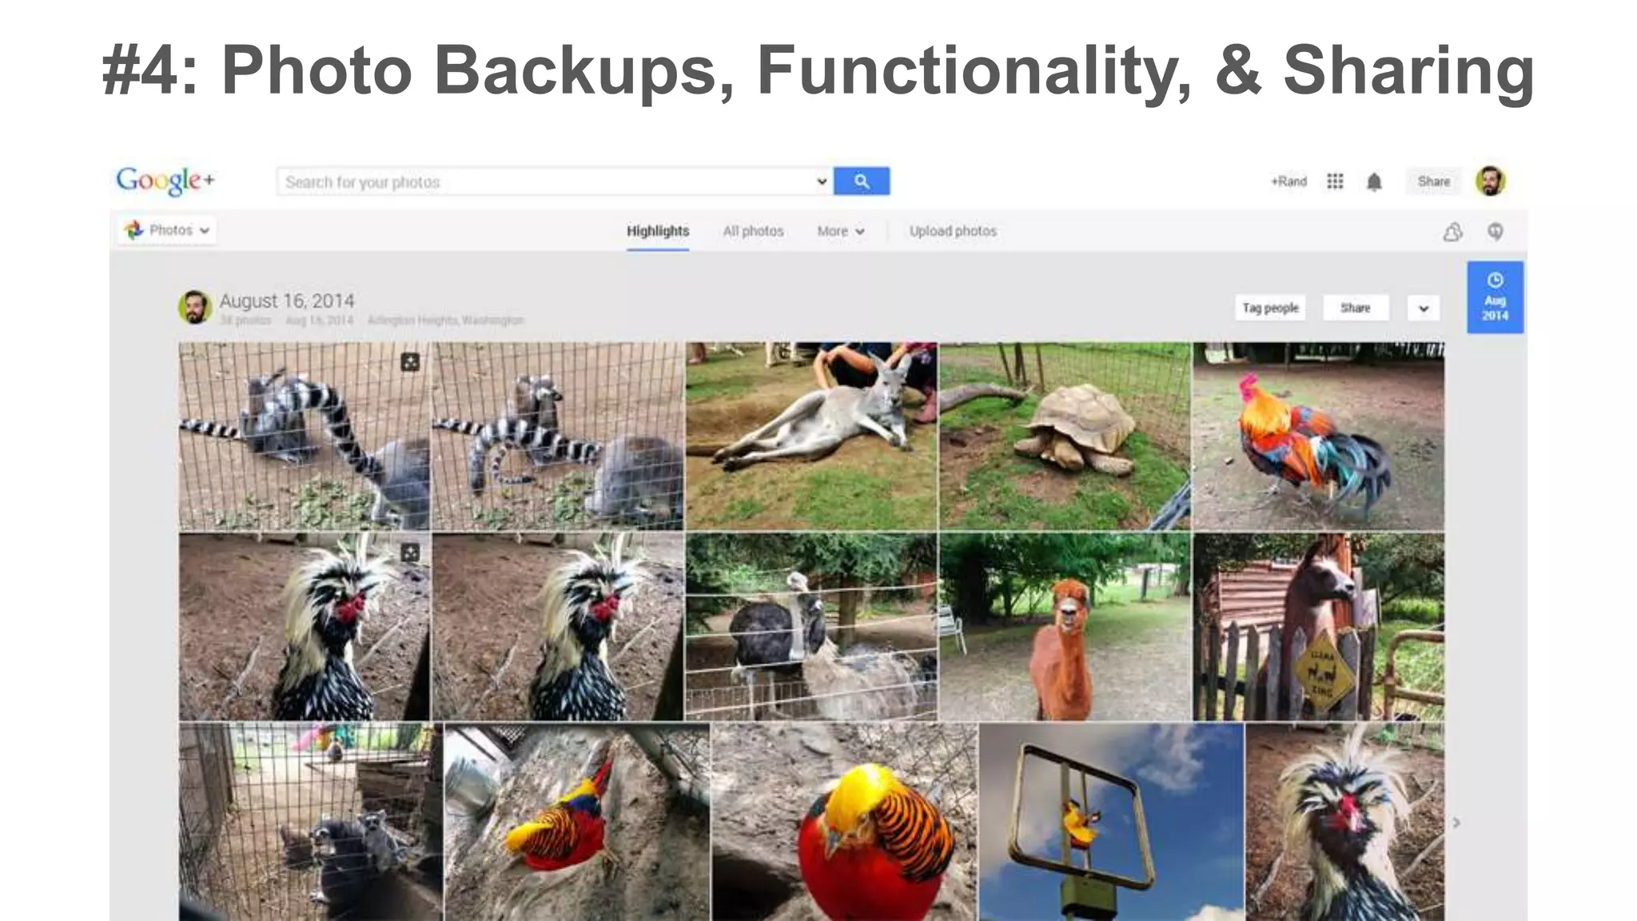Click the Auto Awesome badge on lemur photo
1637x921 pixels.
coord(410,362)
